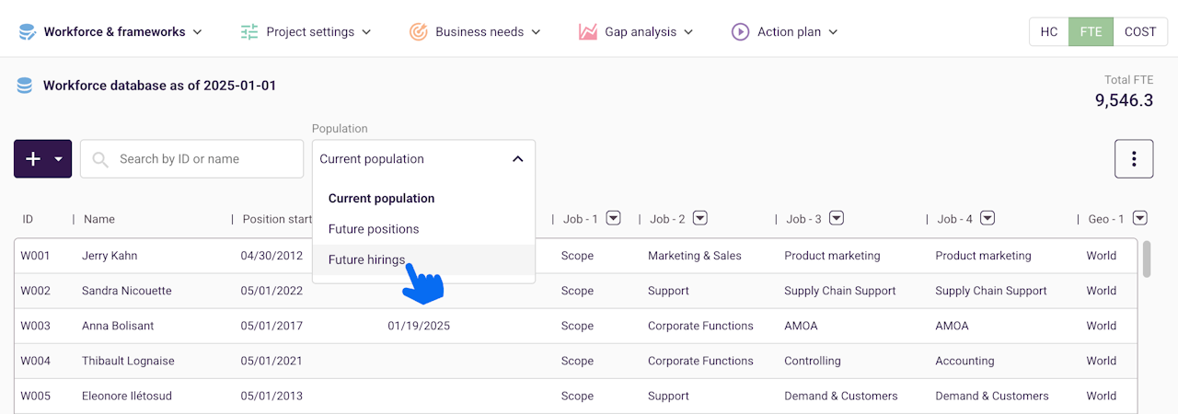1178x414 pixels.
Task: Switch display to FTE mode
Action: tap(1091, 31)
